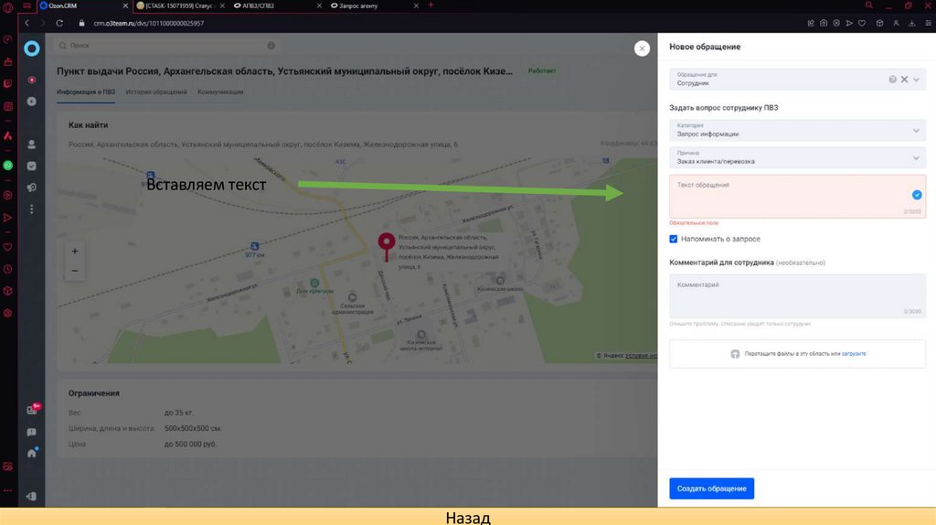Open the home icon with blue dot
The height and width of the screenshot is (525, 936).
pyautogui.click(x=32, y=453)
